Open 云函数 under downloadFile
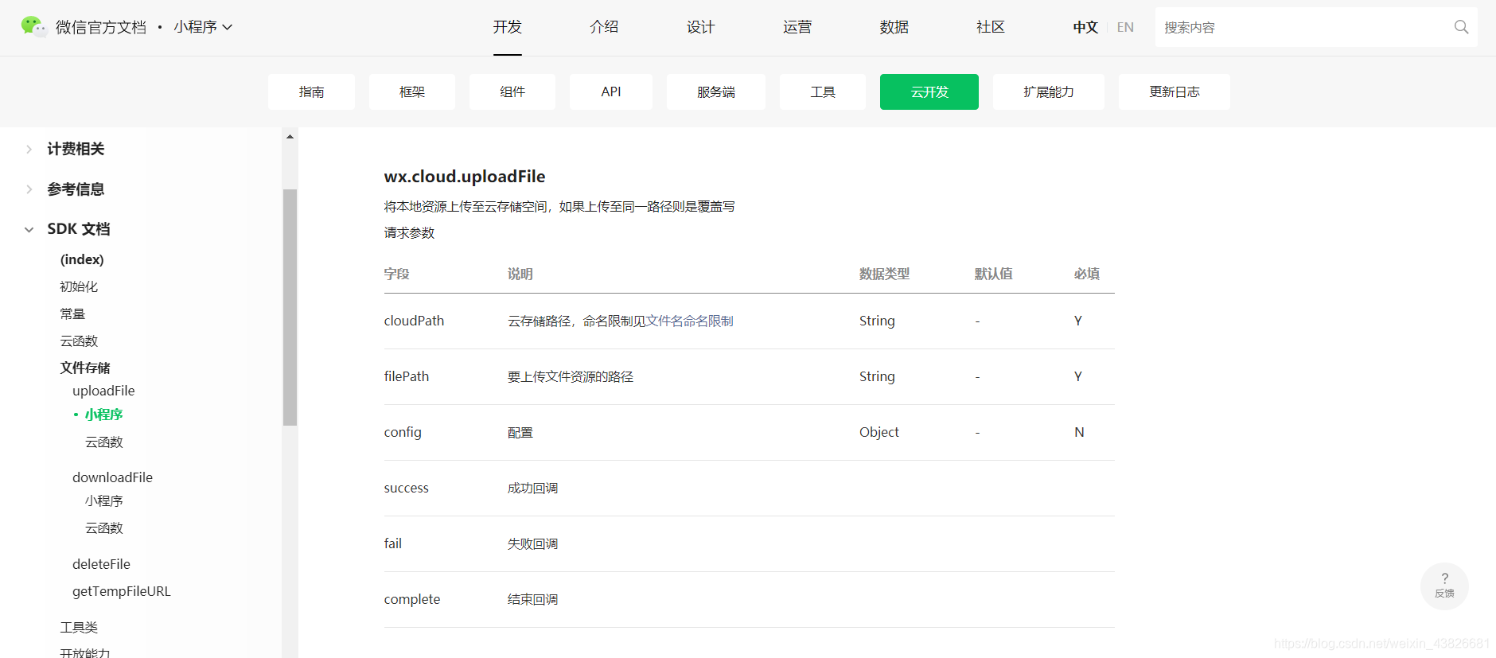 [104, 528]
